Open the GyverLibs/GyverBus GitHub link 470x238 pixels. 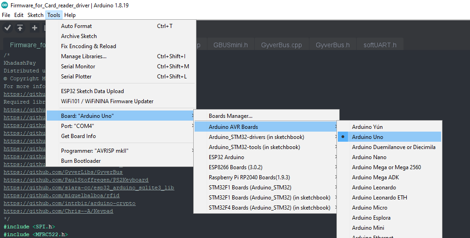[x=63, y=172]
